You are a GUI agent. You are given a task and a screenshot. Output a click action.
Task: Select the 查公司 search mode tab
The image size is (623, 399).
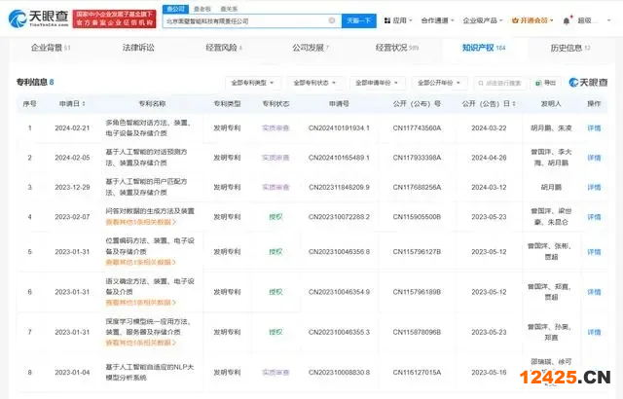point(175,9)
